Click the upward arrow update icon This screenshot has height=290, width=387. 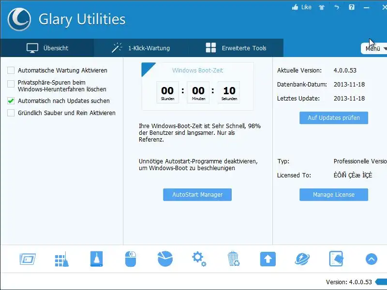pyautogui.click(x=268, y=259)
